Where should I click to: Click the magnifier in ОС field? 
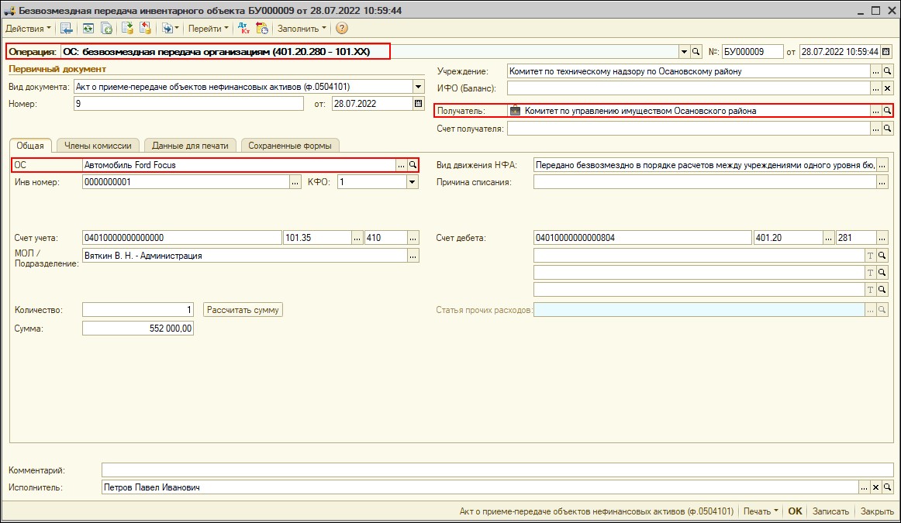pyautogui.click(x=413, y=165)
